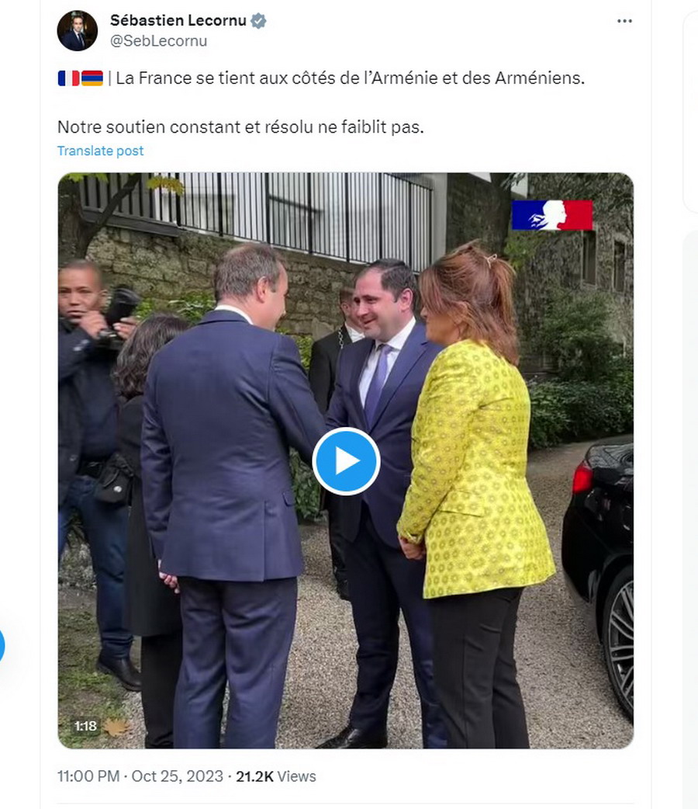698x809 pixels.
Task: Open the 11:00 PM Oct 25, 2023 timestamp
Action: [x=140, y=776]
